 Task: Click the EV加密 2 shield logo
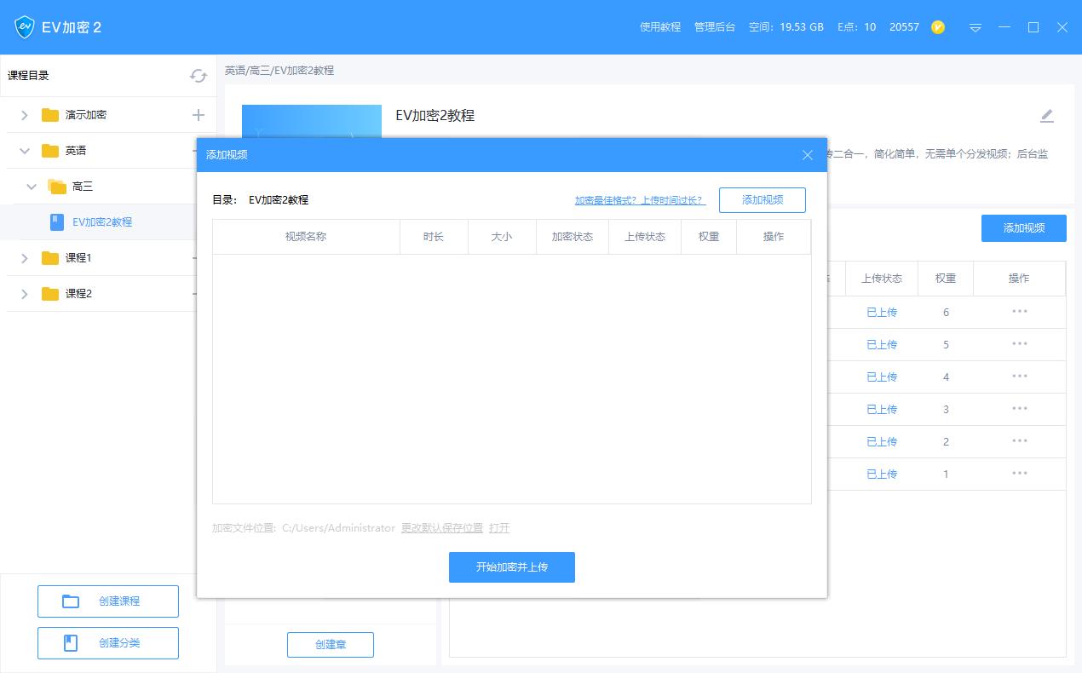tap(24, 27)
